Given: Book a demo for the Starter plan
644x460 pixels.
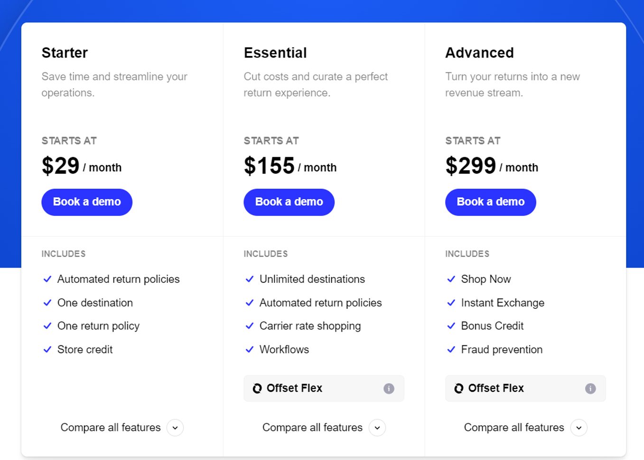Looking at the screenshot, I should (x=87, y=202).
